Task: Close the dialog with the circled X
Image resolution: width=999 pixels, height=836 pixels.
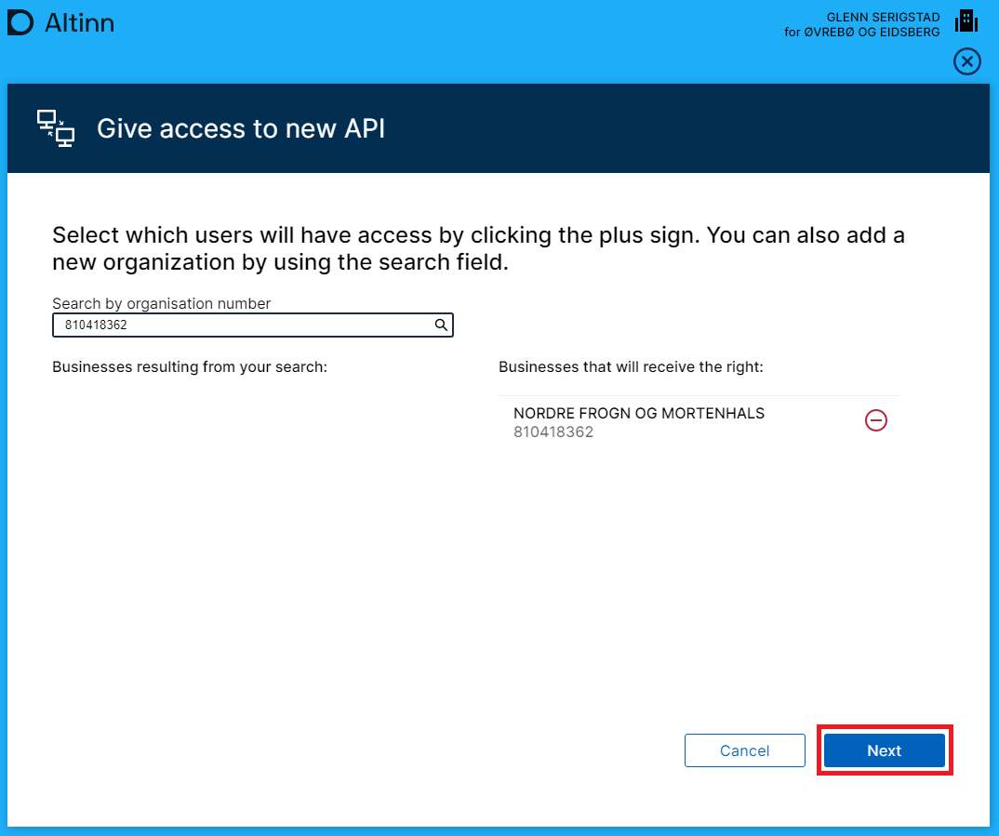Action: [967, 62]
